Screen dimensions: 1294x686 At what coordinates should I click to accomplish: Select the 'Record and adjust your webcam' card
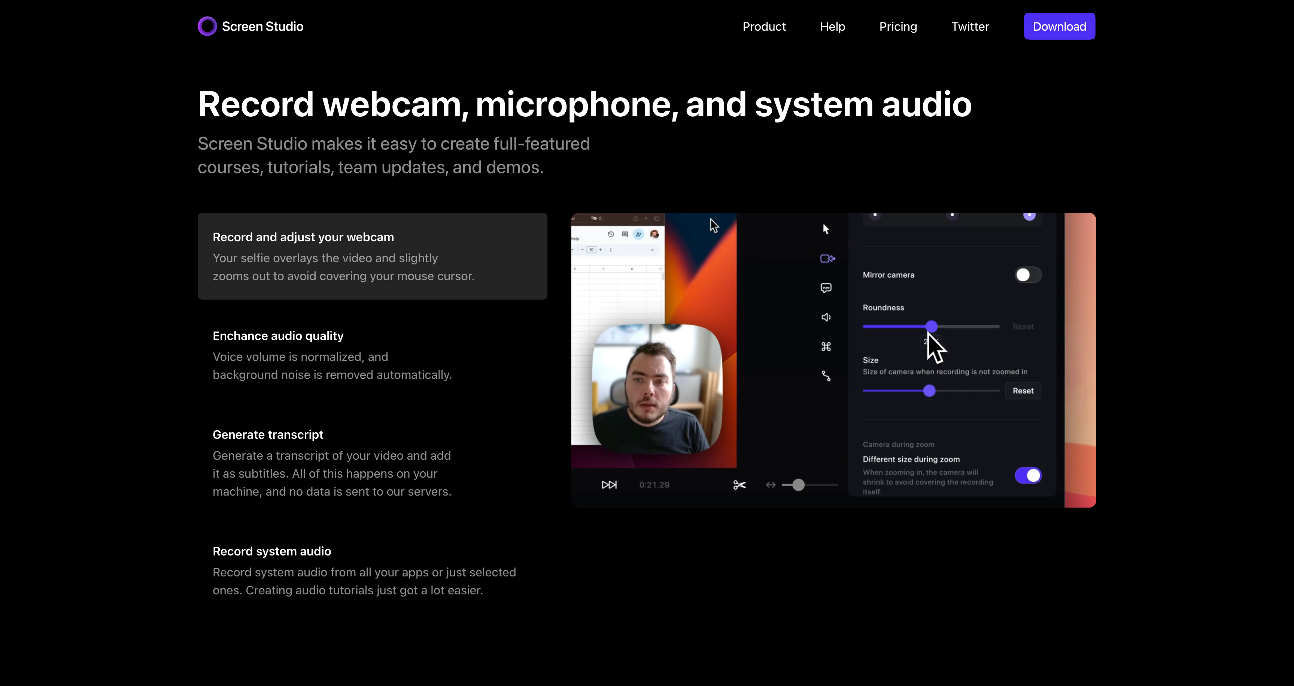(x=372, y=256)
